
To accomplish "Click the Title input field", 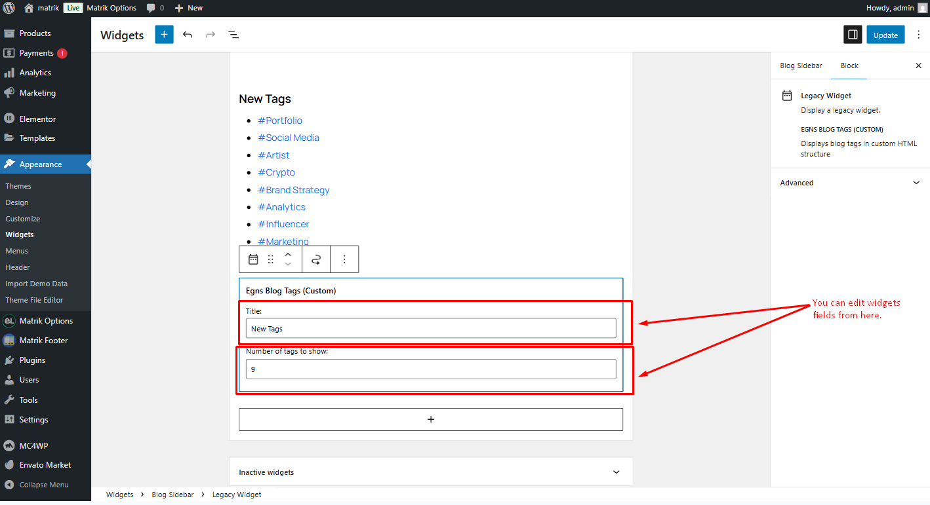I will click(431, 328).
